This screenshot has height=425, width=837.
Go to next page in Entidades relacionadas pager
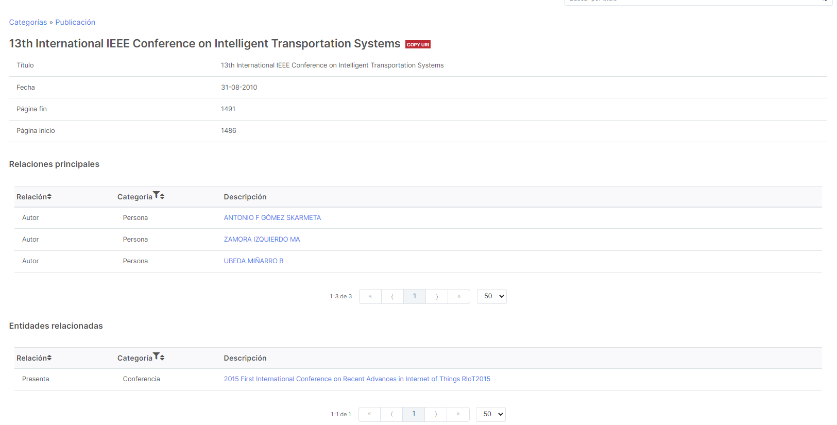click(436, 414)
